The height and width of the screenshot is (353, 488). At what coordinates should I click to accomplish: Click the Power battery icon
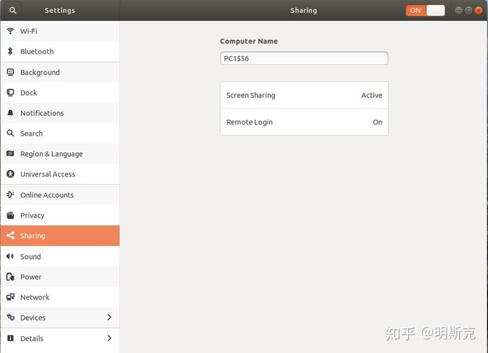[10, 276]
